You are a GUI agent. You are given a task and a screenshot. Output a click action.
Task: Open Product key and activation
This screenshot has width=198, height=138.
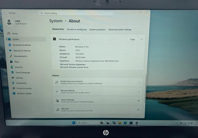98,82
